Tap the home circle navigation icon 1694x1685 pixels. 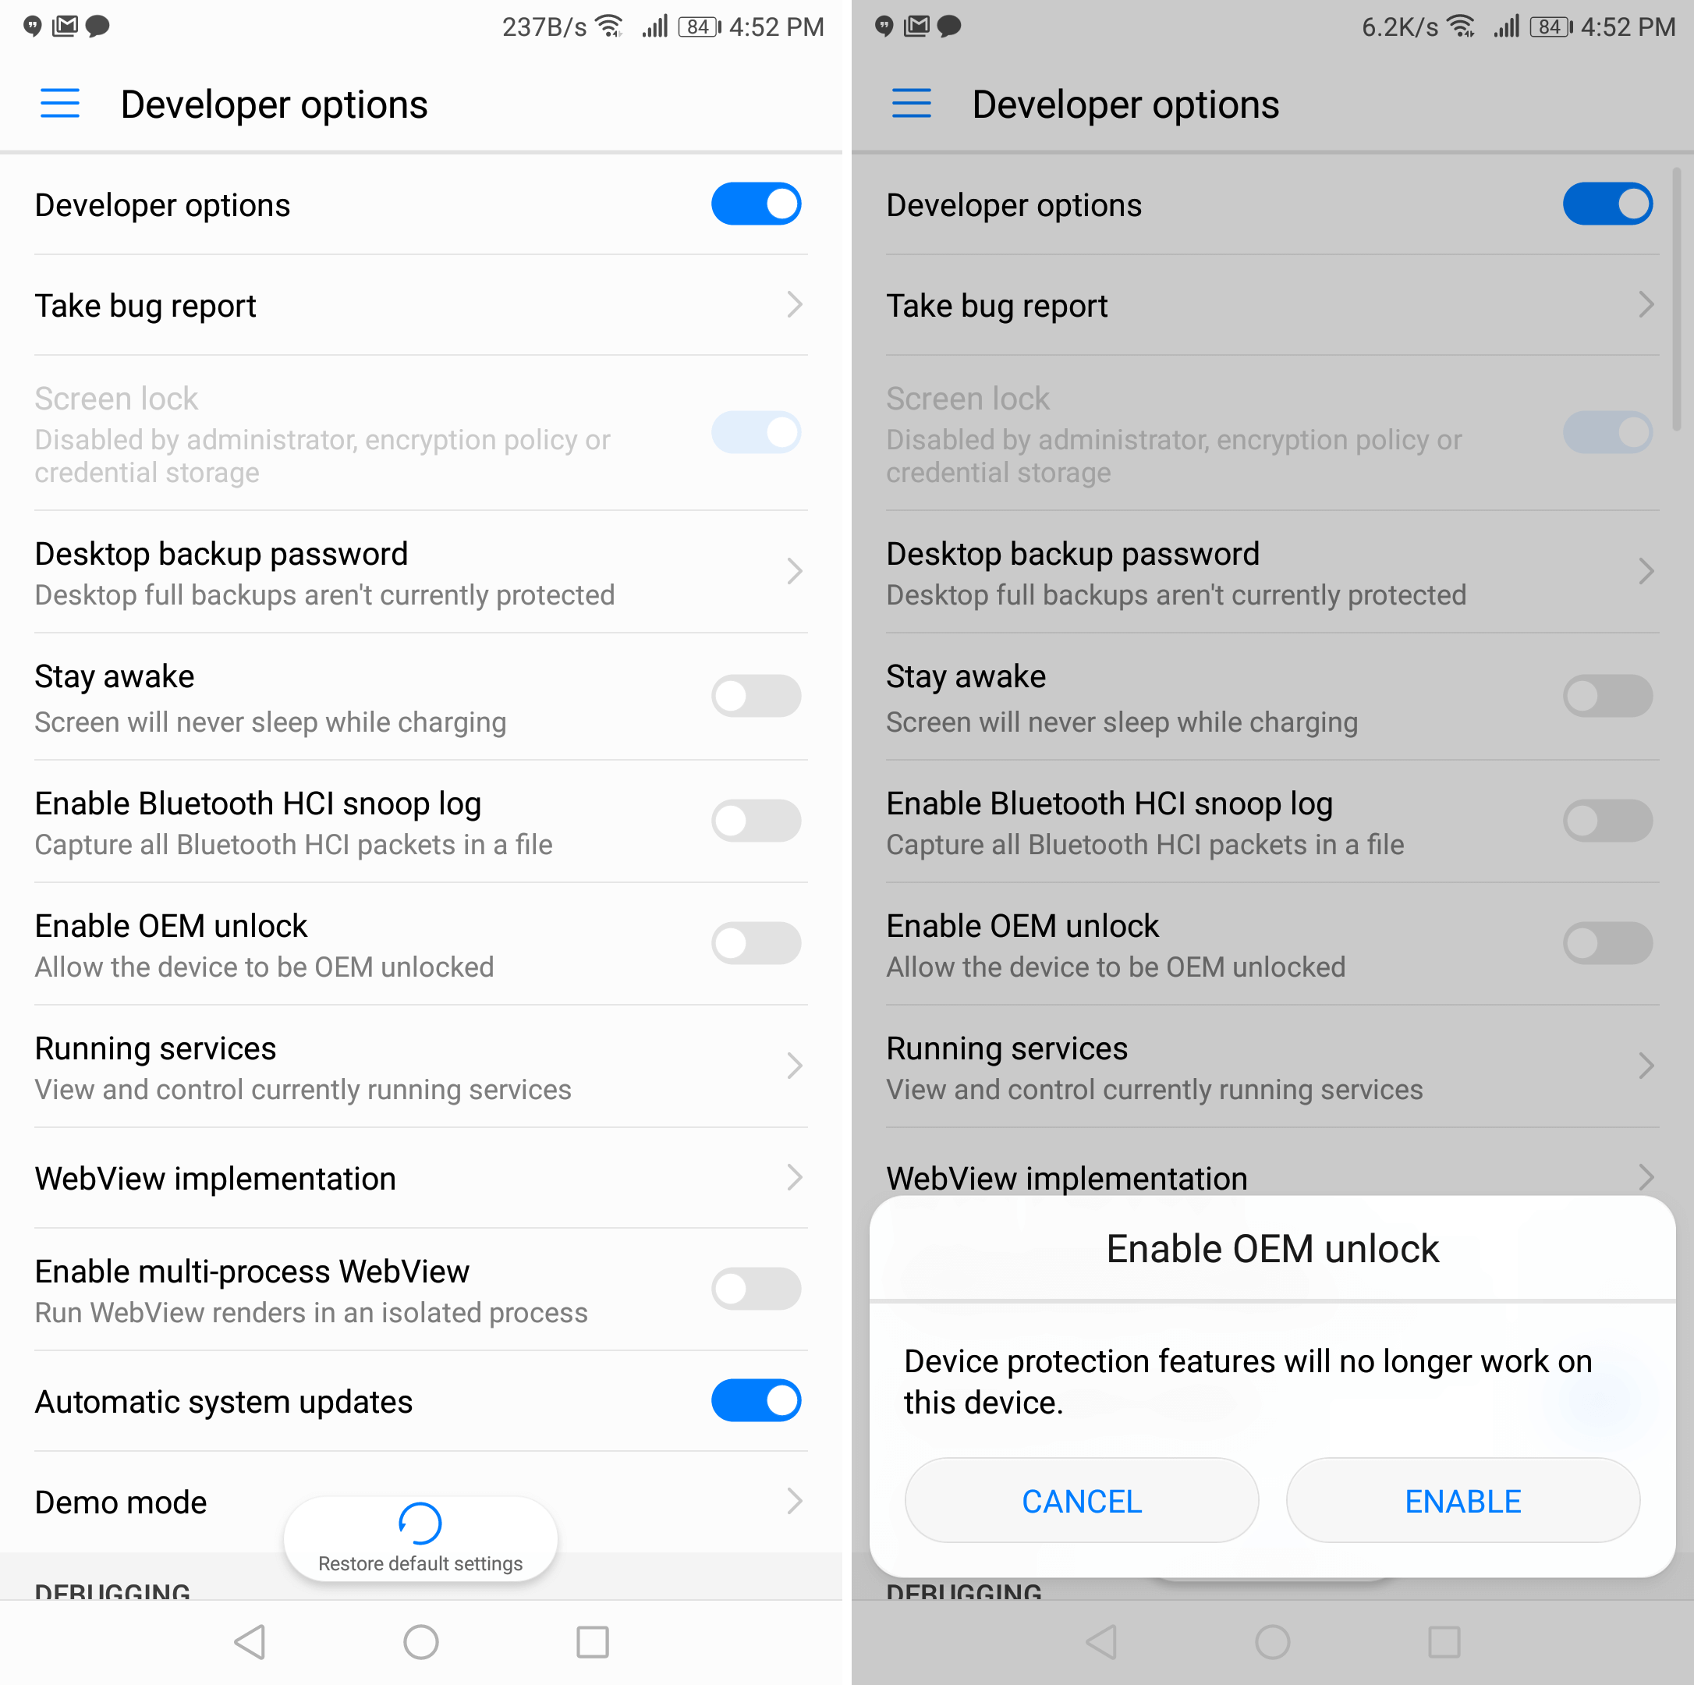coord(423,1647)
